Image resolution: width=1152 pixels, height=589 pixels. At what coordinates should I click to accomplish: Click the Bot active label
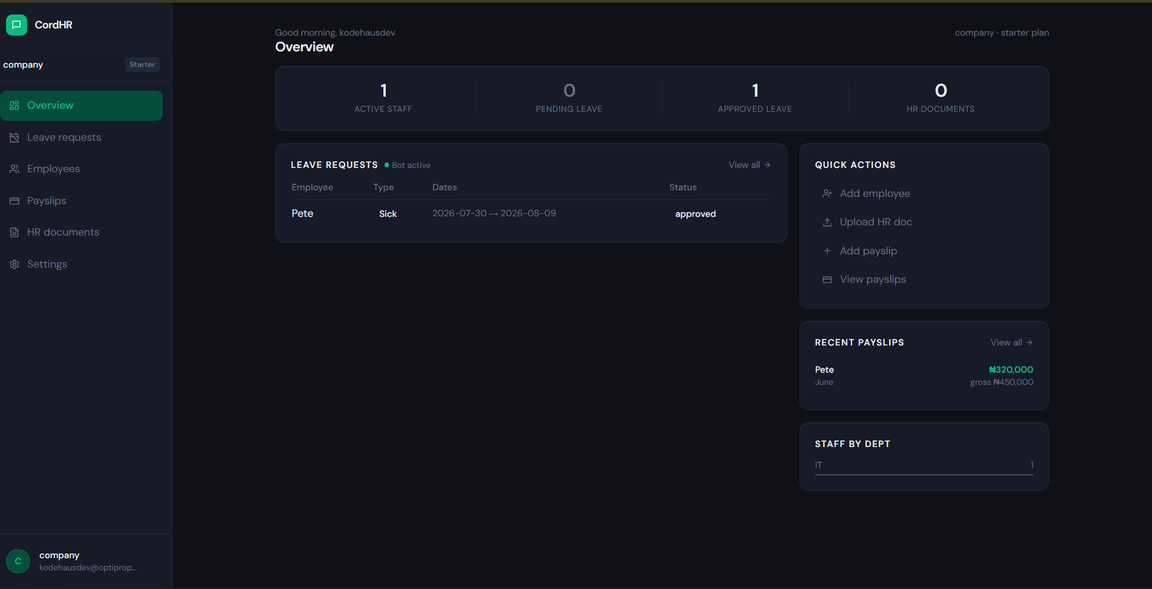[x=411, y=165]
